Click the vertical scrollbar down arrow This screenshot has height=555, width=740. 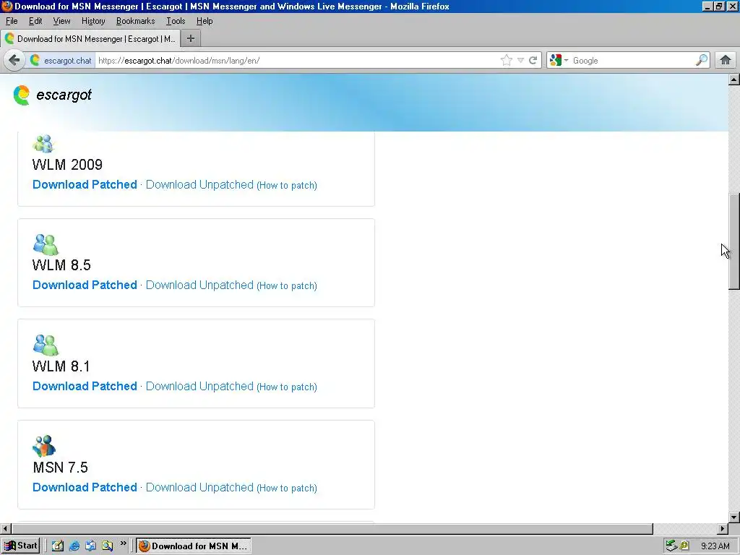pyautogui.click(x=734, y=517)
